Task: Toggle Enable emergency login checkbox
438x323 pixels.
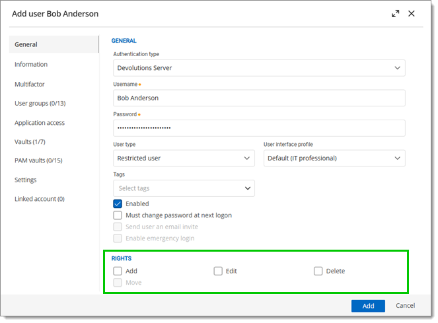Action: 118,238
